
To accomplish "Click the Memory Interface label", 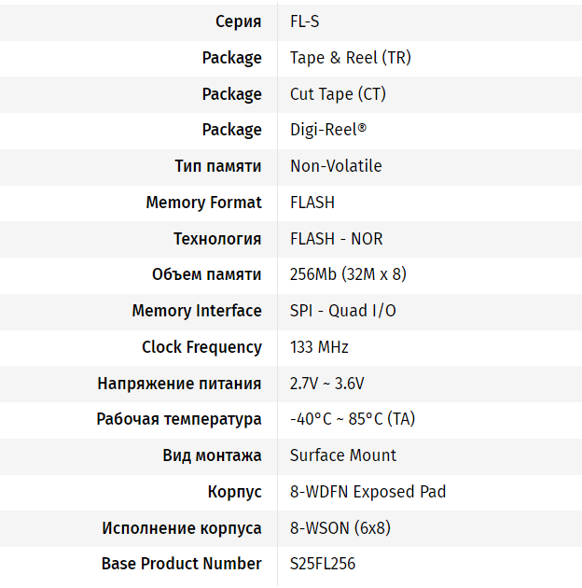I will [x=197, y=311].
